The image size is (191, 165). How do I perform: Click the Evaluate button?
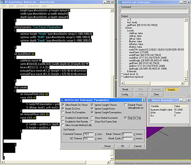pos(156,90)
